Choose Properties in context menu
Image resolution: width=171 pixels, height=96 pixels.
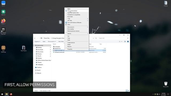(77, 49)
